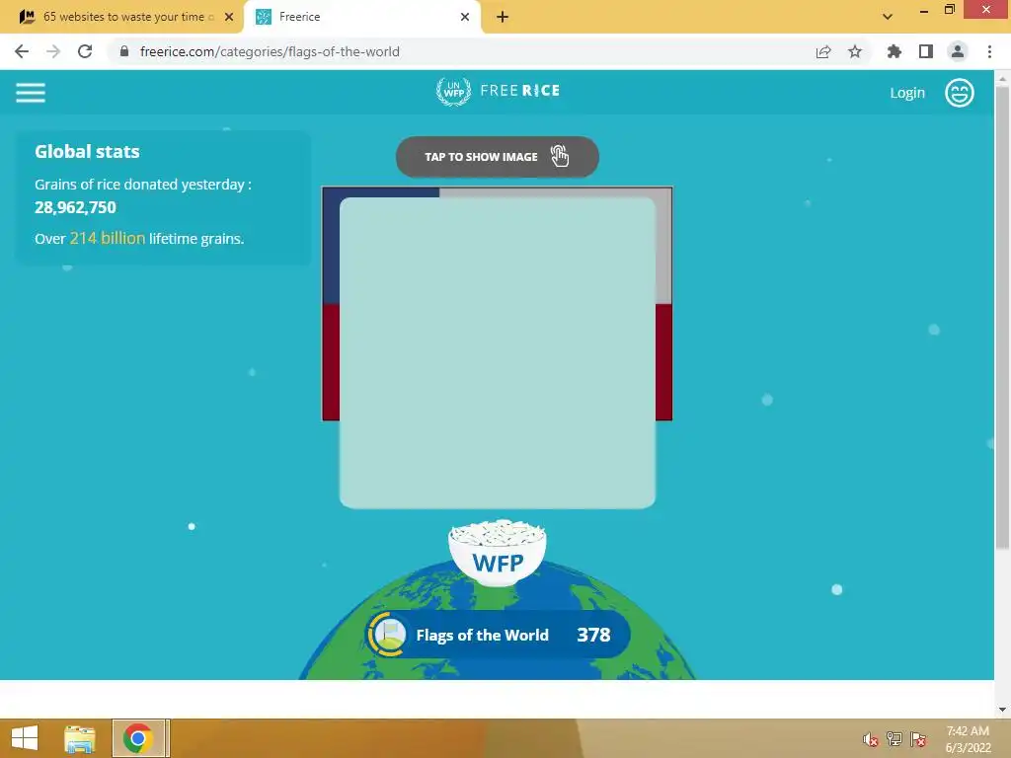
Task: Click the Freerice WFP logo
Action: pyautogui.click(x=498, y=91)
